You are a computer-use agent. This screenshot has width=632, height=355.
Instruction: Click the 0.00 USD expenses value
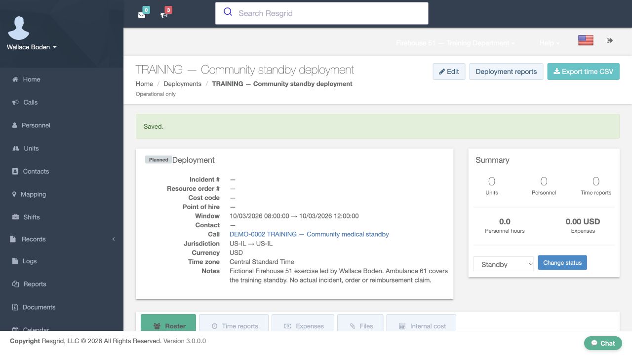(x=583, y=222)
